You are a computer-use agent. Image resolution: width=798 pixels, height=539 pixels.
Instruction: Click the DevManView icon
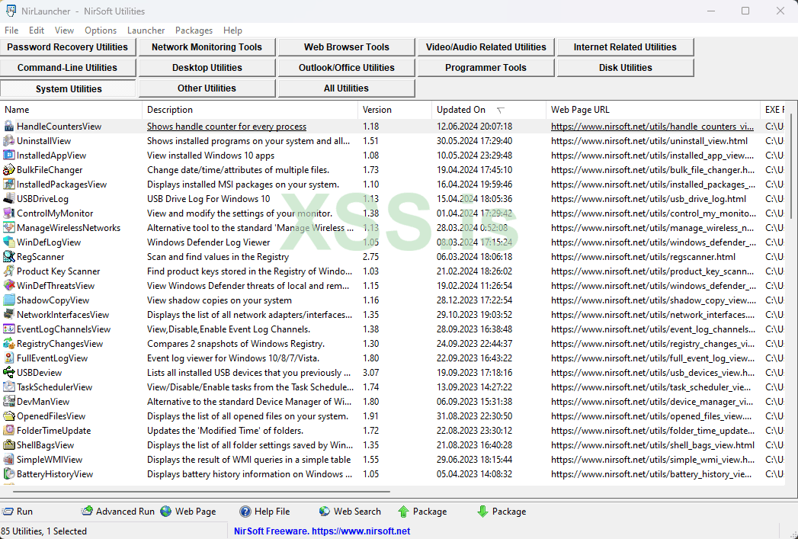[8, 402]
